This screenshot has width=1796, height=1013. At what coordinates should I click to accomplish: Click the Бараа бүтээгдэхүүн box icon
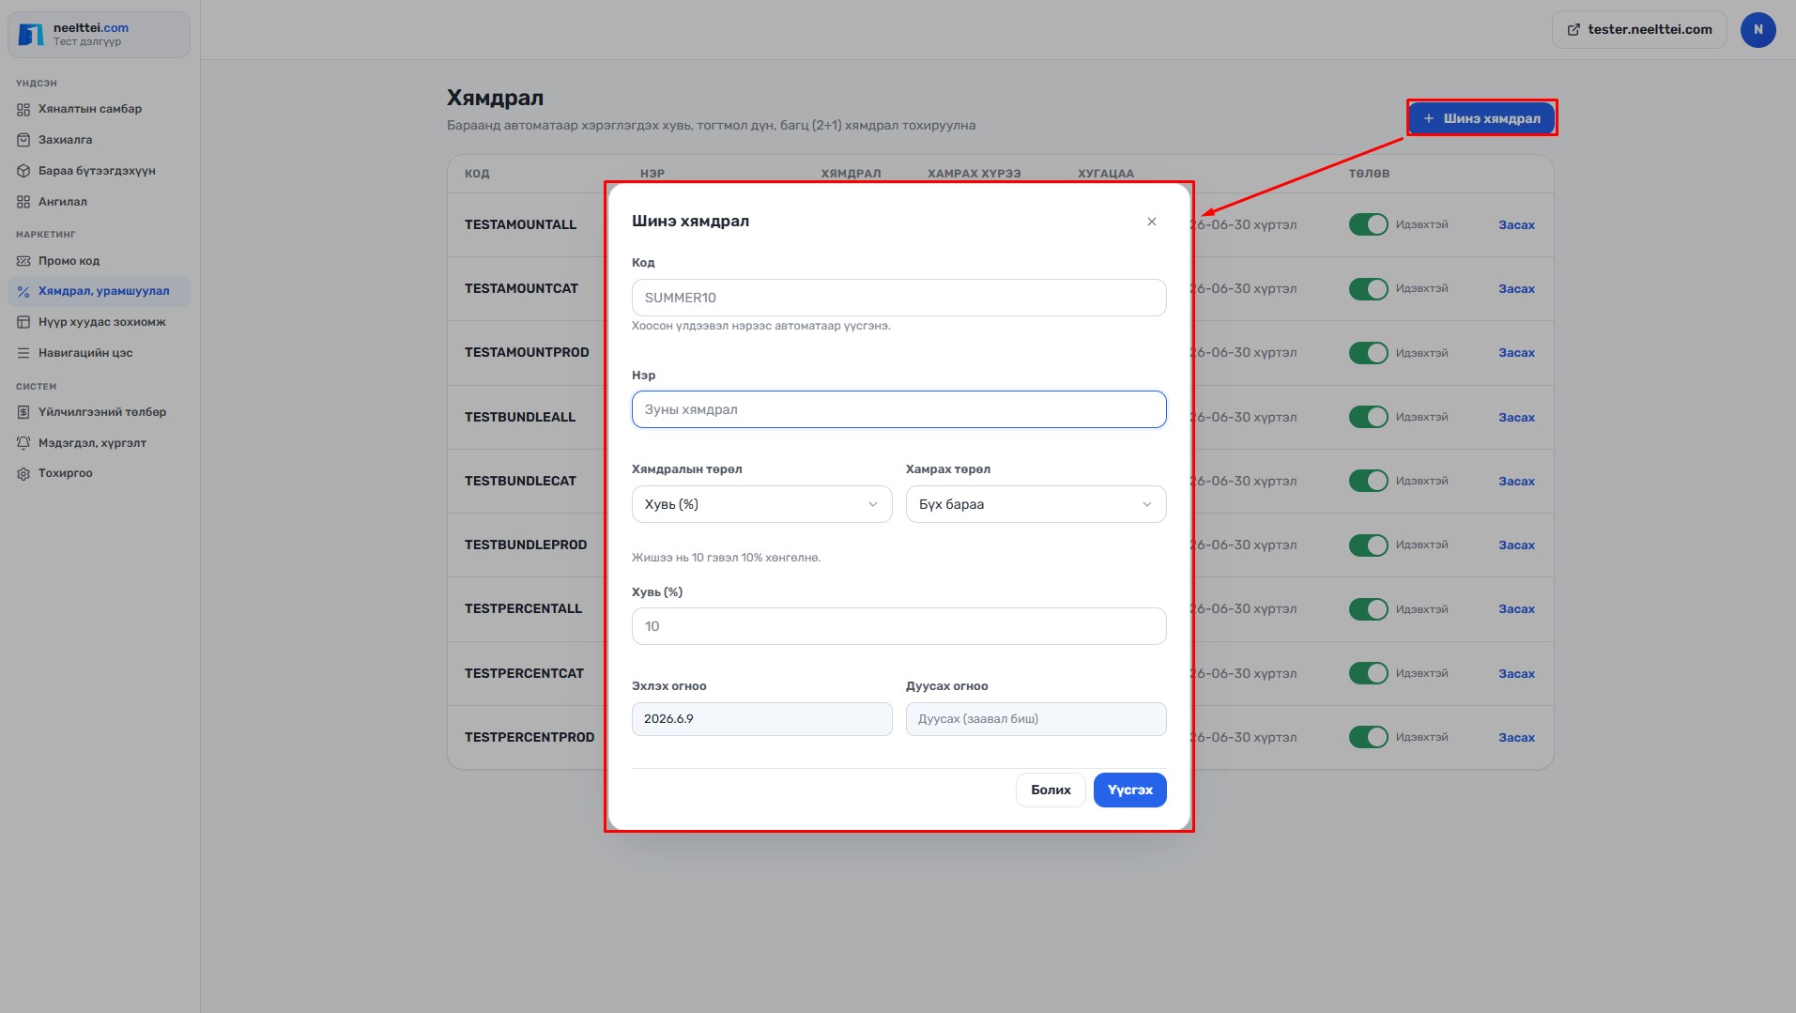pos(23,171)
